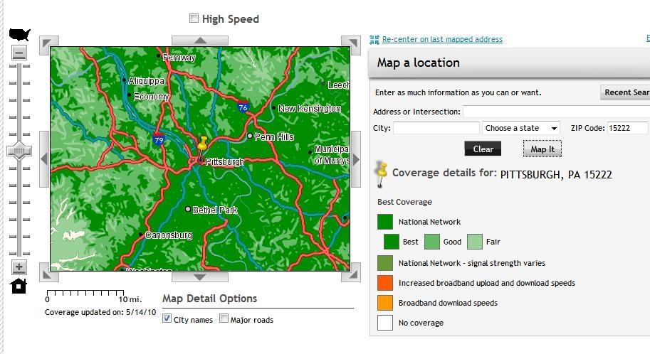Pan the map west using left arrow
Screen dimensions: 650x354
[44, 159]
